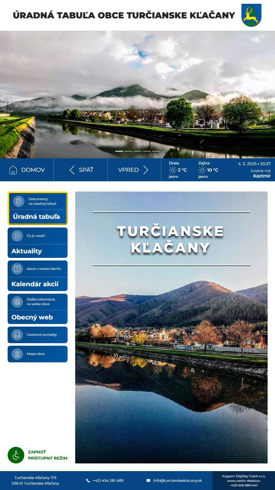Click today's sun weather icon
Screen dimensions: 275x490
[173, 170]
